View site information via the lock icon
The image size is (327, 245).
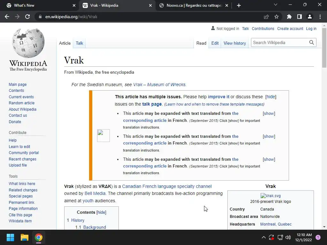pos(40,17)
